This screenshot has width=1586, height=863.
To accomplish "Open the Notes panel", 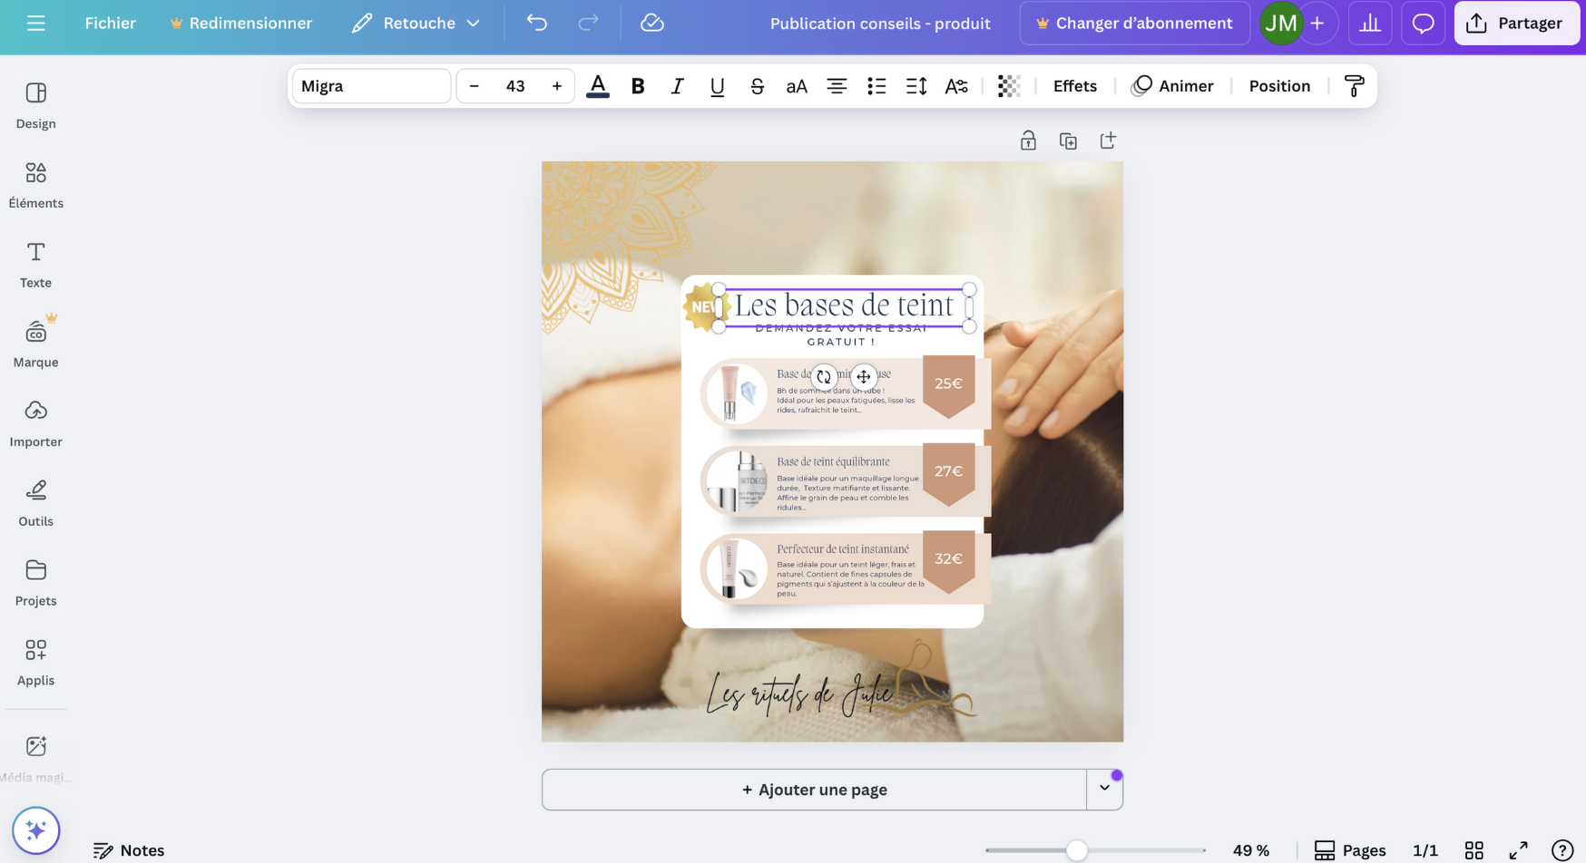I will 129,850.
